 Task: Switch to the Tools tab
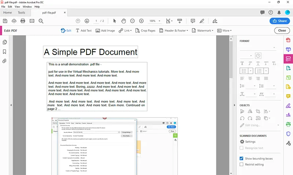click(x=21, y=12)
